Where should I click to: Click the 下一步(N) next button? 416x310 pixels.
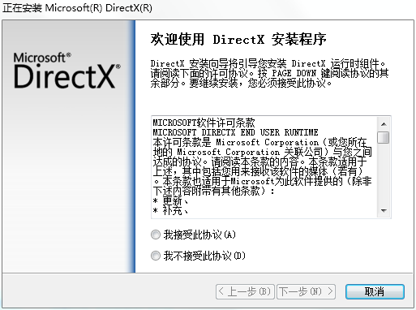coord(306,291)
